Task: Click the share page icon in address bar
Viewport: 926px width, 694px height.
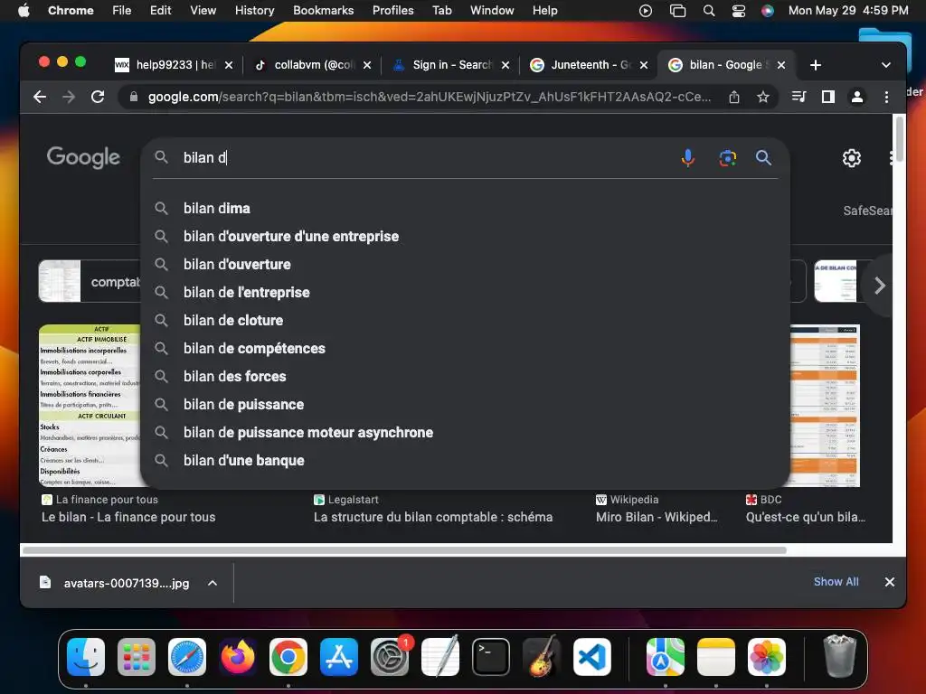Action: pyautogui.click(x=734, y=97)
